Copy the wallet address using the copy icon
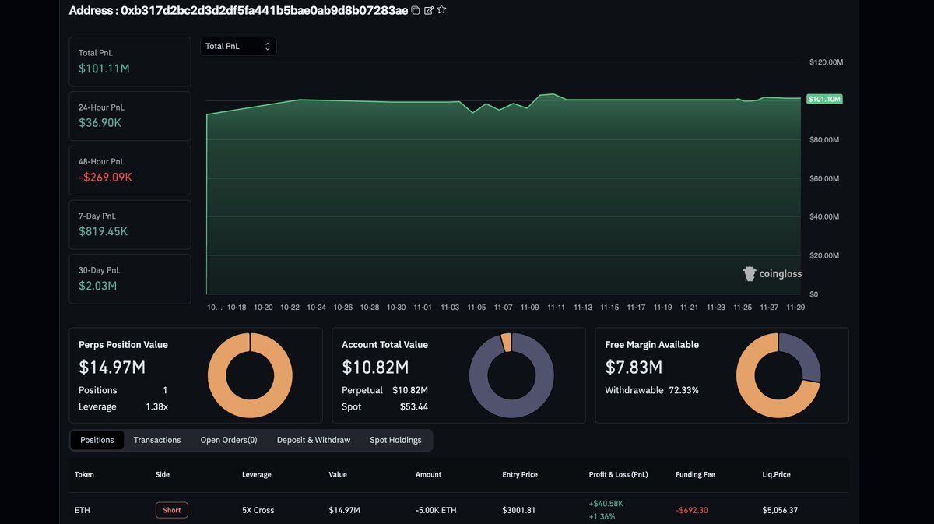Image resolution: width=934 pixels, height=524 pixels. [416, 10]
